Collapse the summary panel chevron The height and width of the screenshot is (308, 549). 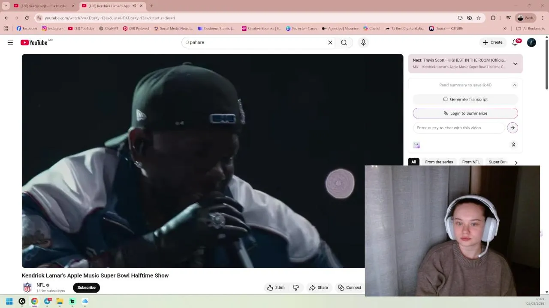tap(515, 85)
